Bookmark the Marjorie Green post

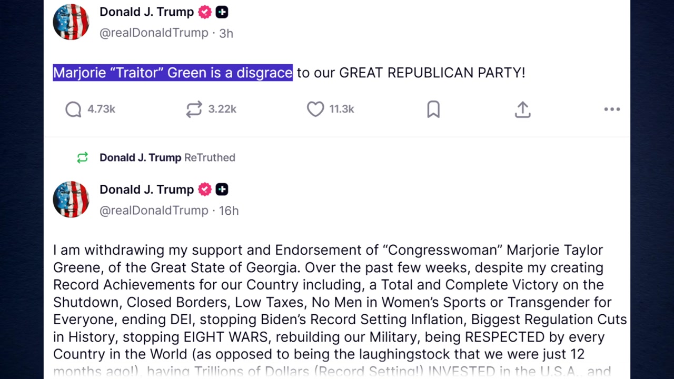coord(433,109)
